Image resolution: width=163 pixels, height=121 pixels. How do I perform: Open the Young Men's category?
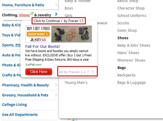tap(76, 82)
